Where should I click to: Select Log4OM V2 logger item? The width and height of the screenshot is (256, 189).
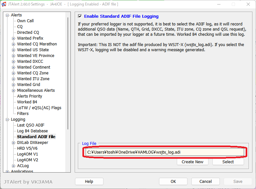[x=27, y=160]
